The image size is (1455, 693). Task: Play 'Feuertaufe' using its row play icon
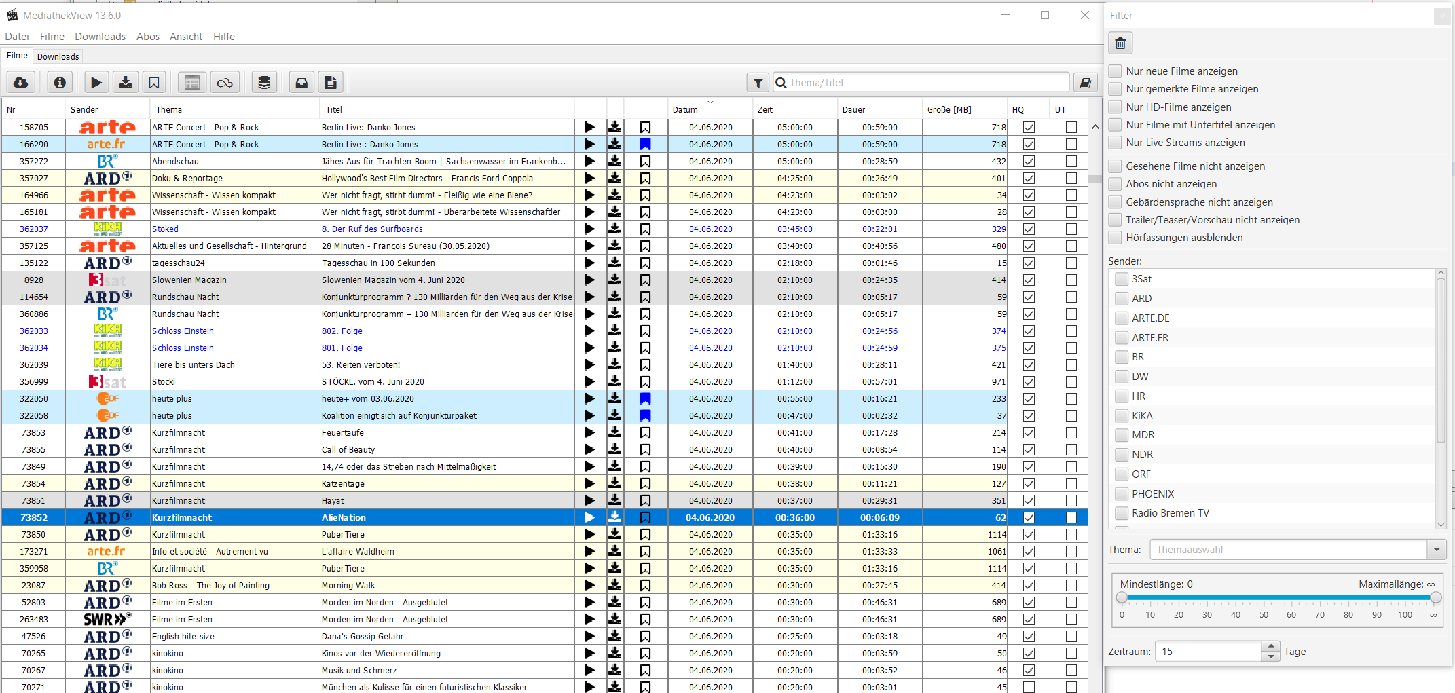pos(589,432)
